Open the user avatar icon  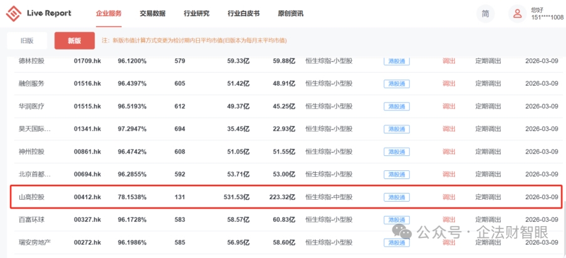[x=517, y=14]
